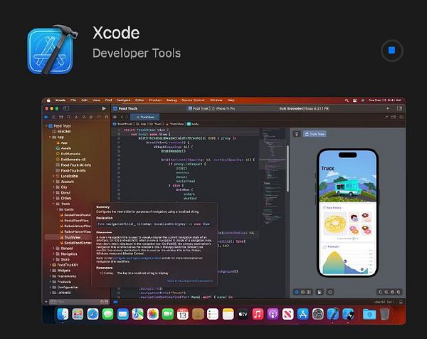Open the developer documentation link in popup
The image size is (427, 339).
tap(190, 281)
